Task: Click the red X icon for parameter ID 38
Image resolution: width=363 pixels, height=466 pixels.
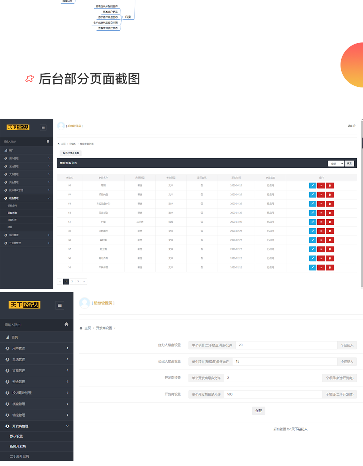Action: point(321,240)
